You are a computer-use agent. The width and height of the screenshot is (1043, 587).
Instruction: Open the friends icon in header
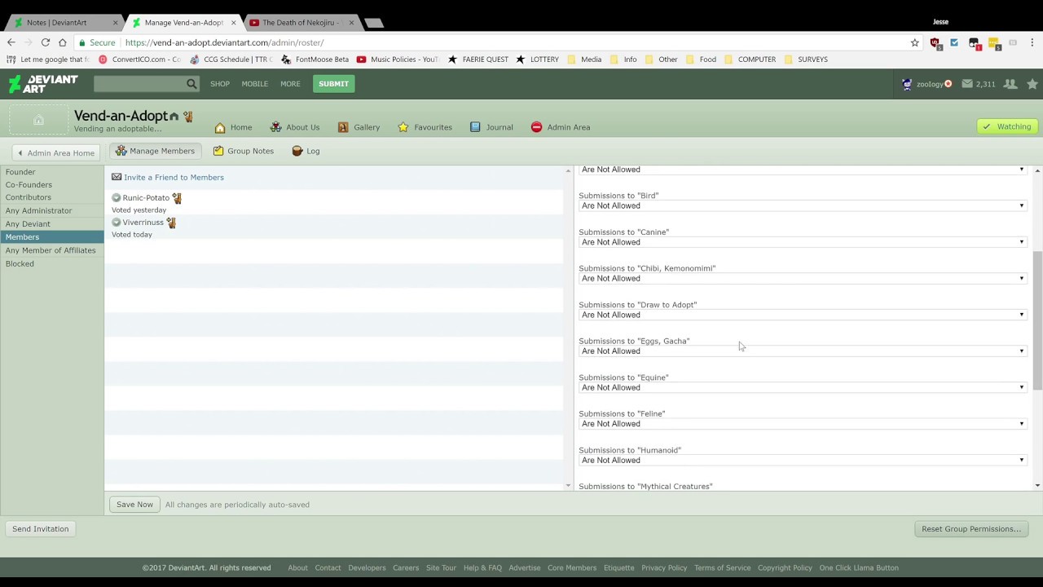(1010, 84)
